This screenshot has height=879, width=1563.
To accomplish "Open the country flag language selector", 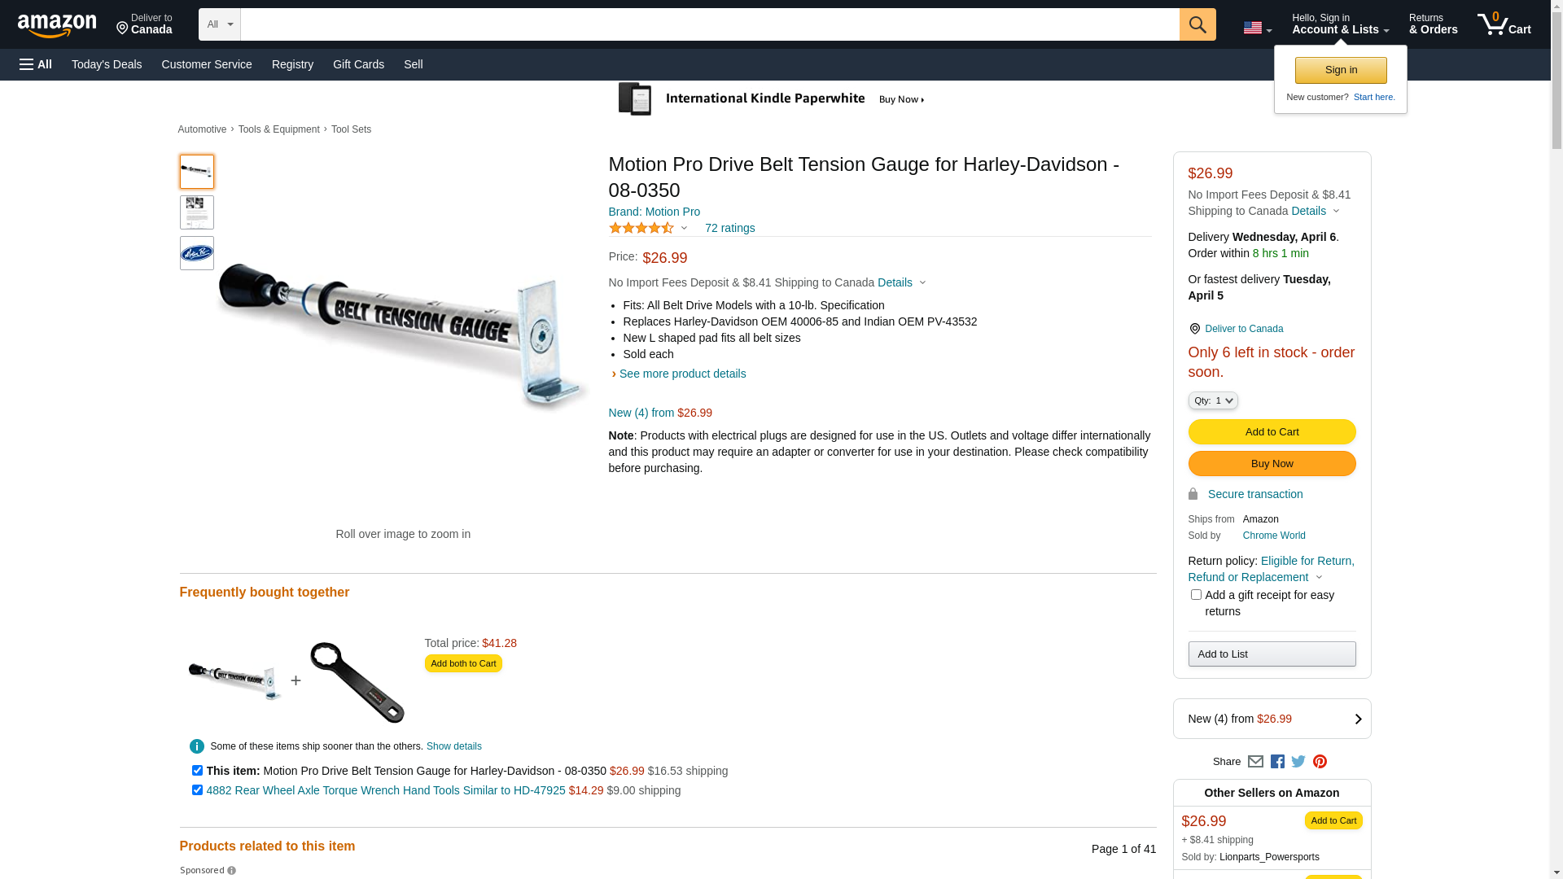I will (1257, 28).
